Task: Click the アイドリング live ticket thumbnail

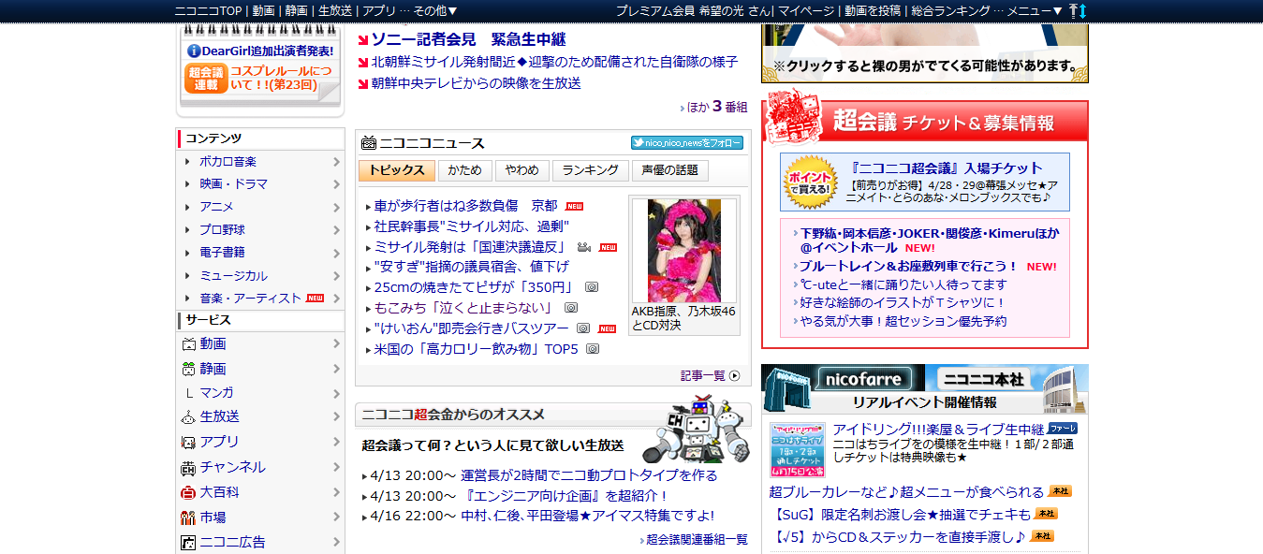Action: (x=798, y=449)
